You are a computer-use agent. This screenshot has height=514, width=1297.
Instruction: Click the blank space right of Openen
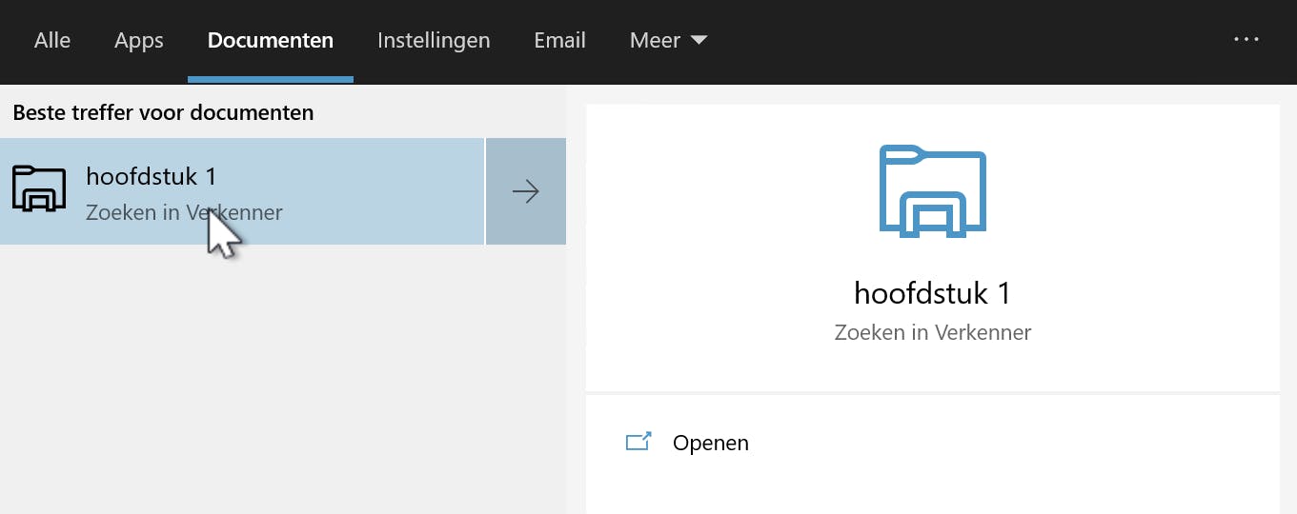point(1001,443)
